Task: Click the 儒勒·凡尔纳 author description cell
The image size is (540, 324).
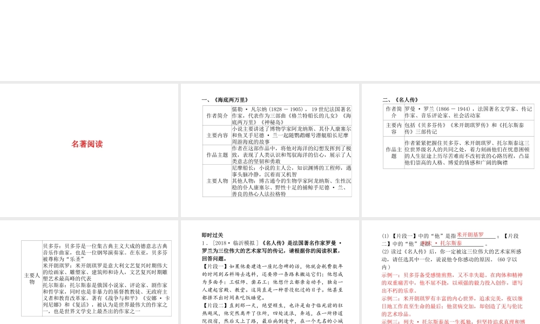Action: click(x=292, y=116)
